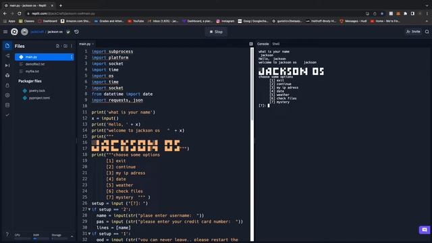Screen dimensions: 432x243
Task: Click the RAM usage bar
Action: point(40,238)
